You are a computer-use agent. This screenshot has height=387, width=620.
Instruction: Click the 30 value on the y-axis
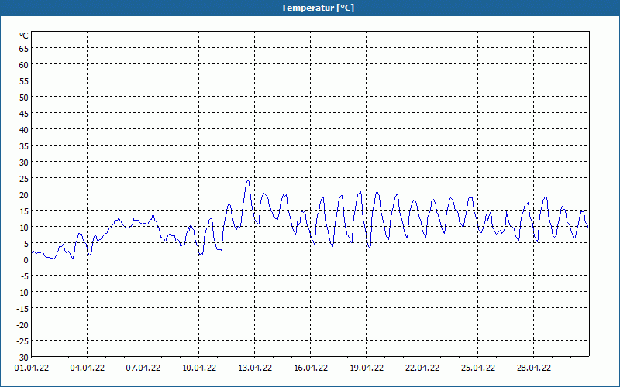pyautogui.click(x=23, y=162)
